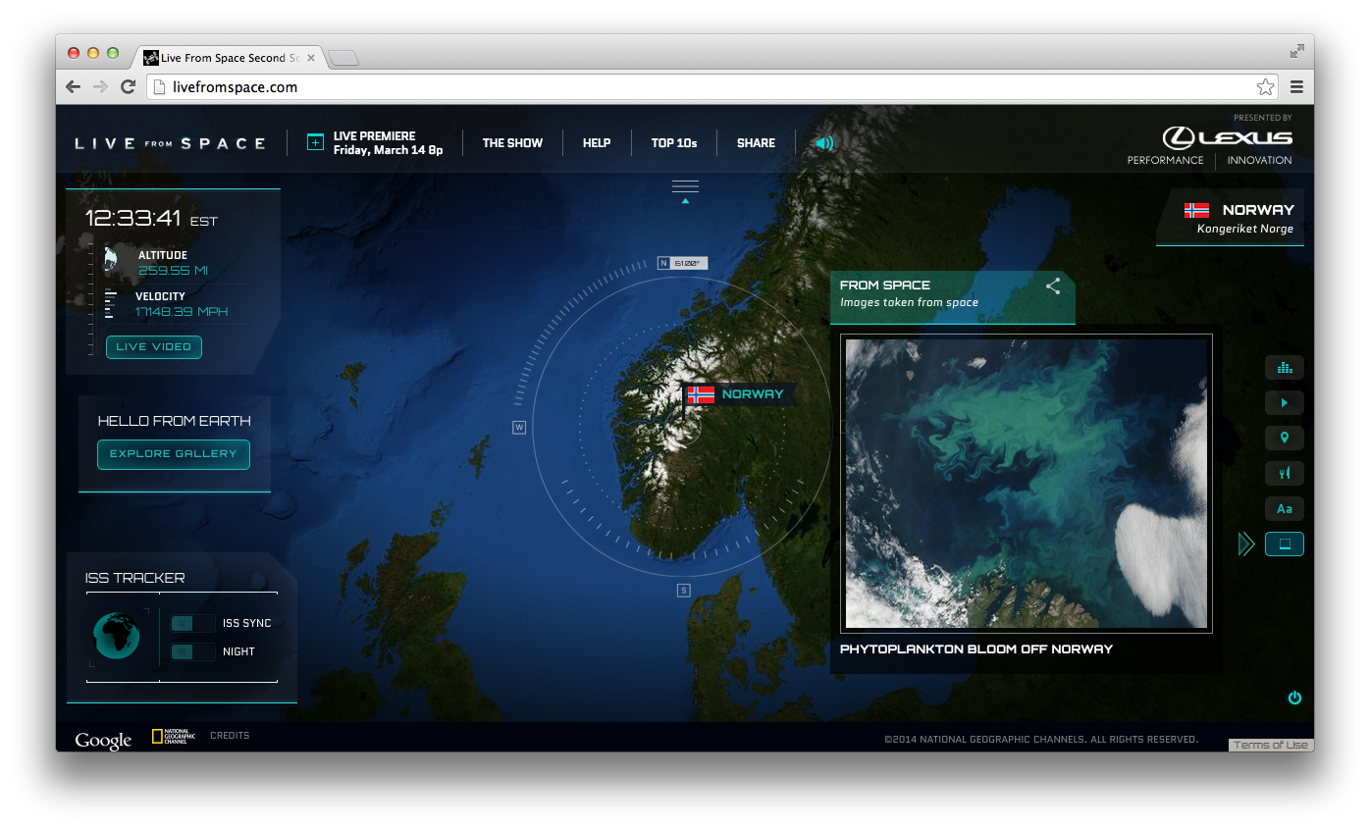Mute the site sound speaker icon
The height and width of the screenshot is (829, 1370).
click(x=824, y=143)
